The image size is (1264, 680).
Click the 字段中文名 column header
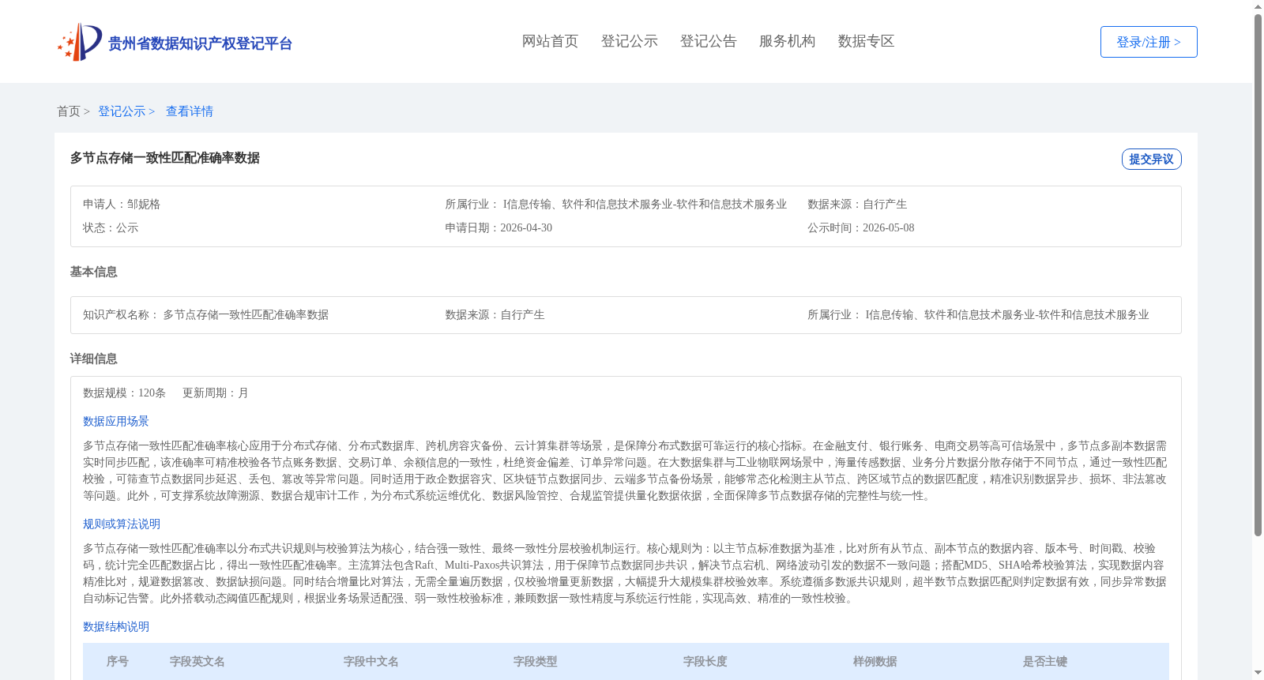coord(371,661)
